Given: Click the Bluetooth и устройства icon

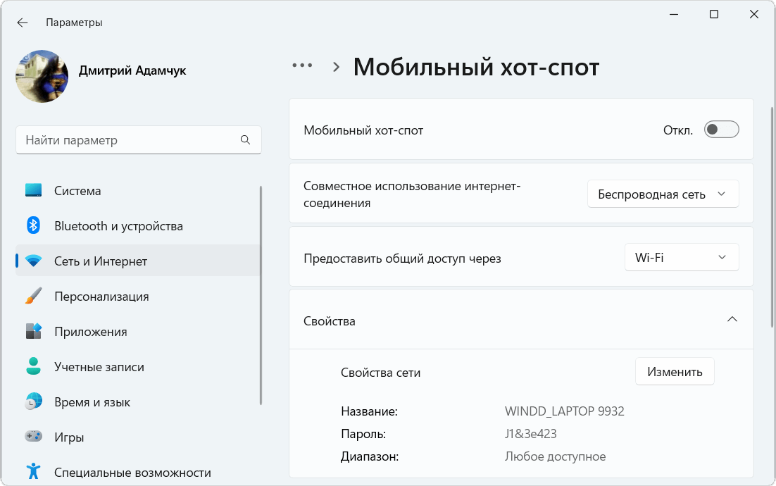Looking at the screenshot, I should [33, 226].
